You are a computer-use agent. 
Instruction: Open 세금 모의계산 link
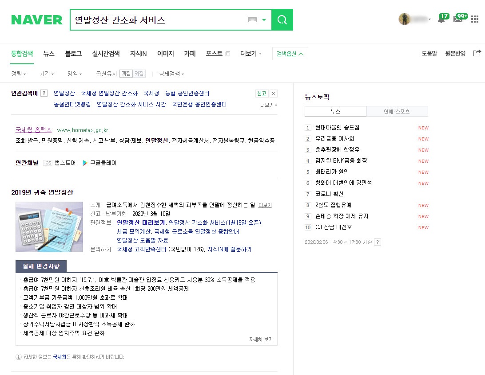point(134,231)
